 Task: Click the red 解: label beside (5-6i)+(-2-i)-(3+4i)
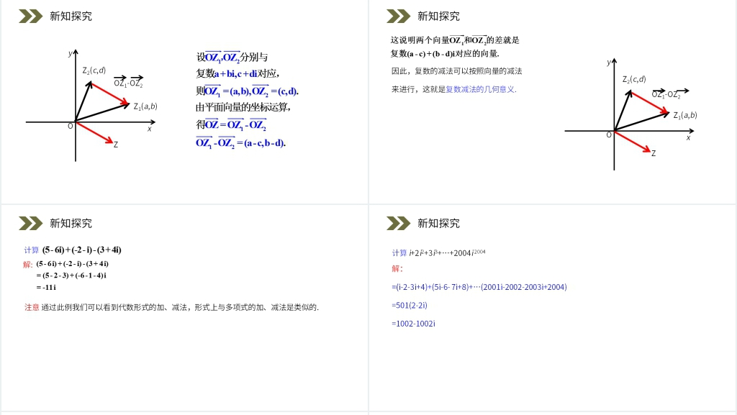click(x=28, y=264)
